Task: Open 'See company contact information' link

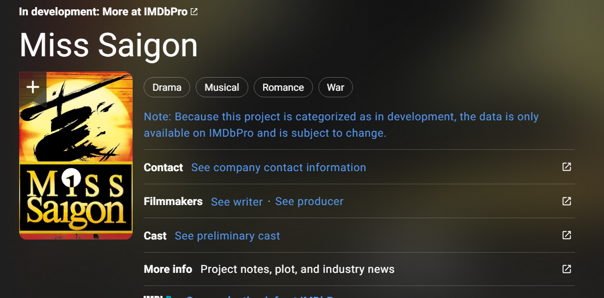Action: click(x=278, y=168)
